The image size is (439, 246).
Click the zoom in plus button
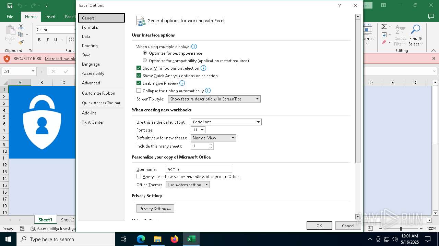421,229
